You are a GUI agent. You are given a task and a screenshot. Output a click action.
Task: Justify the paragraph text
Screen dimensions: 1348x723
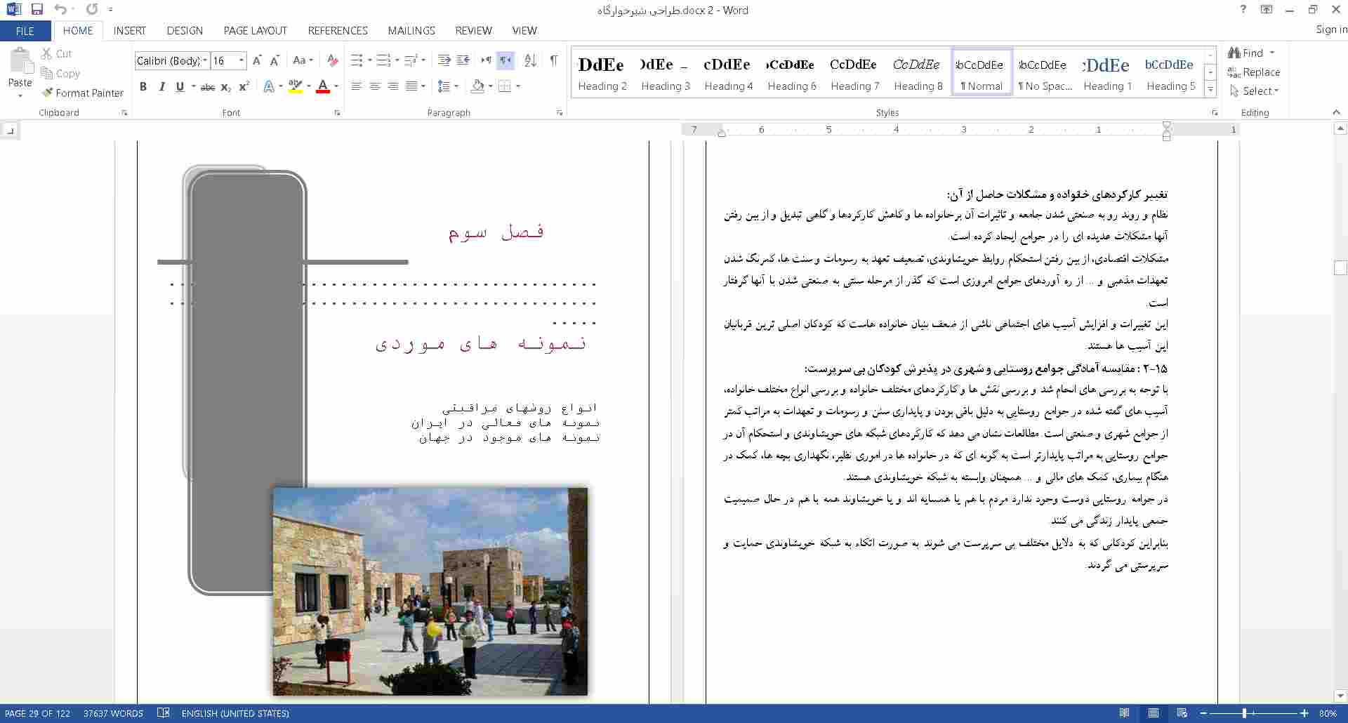(x=411, y=86)
